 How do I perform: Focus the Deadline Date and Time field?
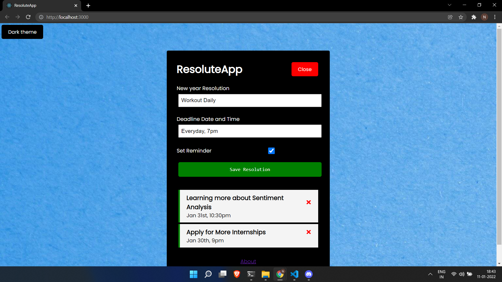[x=250, y=131]
